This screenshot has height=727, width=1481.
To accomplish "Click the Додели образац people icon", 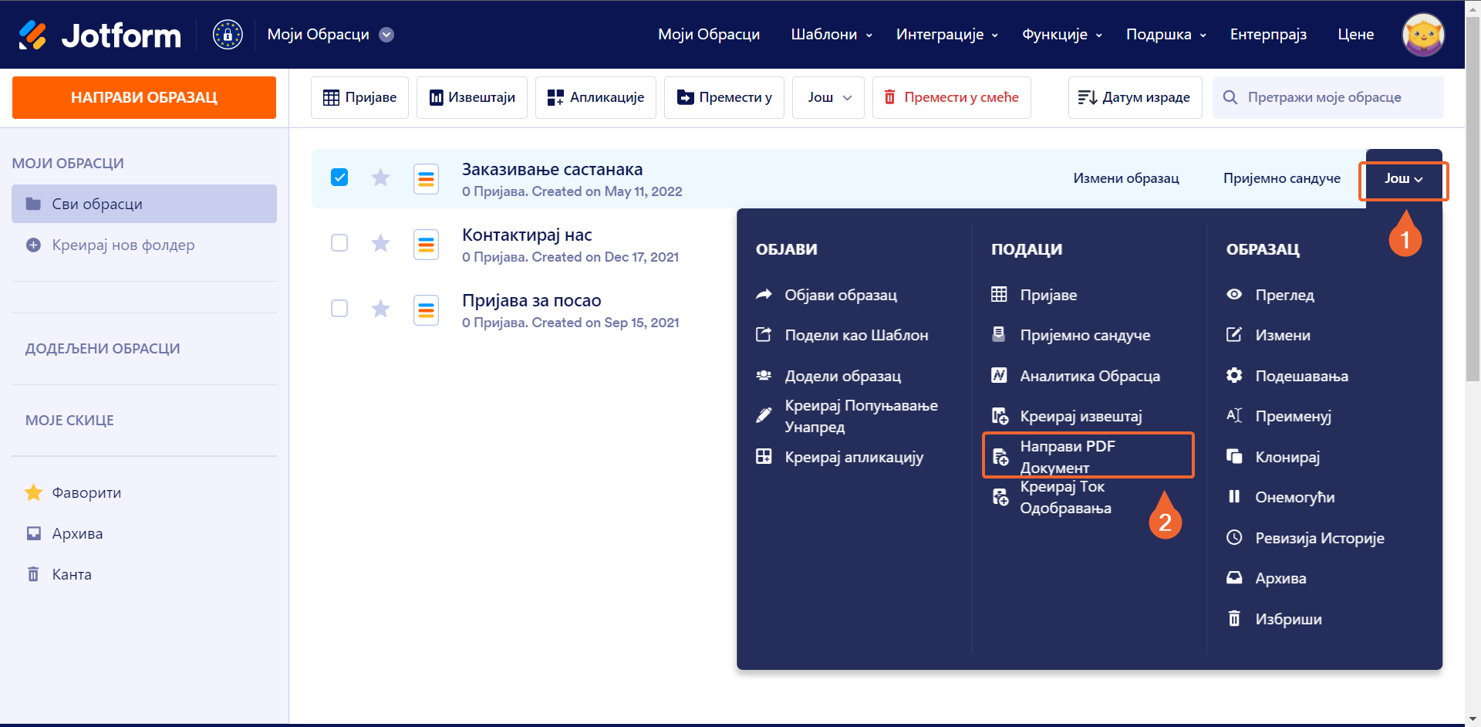I will coord(764,375).
